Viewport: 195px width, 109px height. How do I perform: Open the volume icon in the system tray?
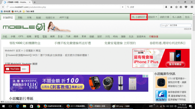[168, 106]
